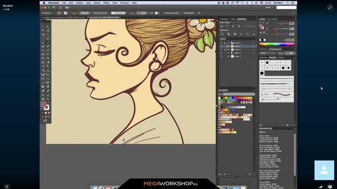
Task: Click the color spectrum bar
Action: tap(276, 45)
